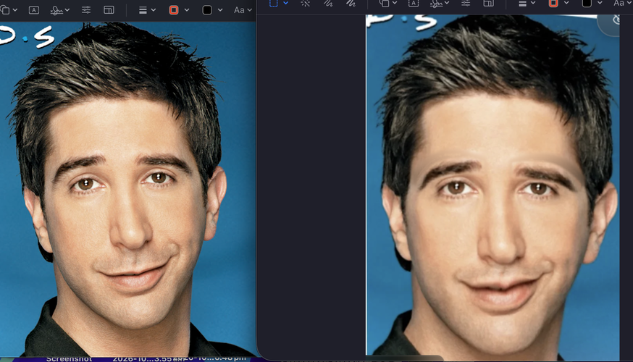633x362 pixels.
Task: Select the Shape Style lines icon in the left window
Action: [x=143, y=10]
